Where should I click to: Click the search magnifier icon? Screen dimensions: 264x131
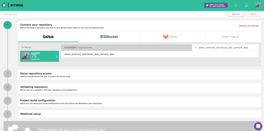[x=196, y=48]
